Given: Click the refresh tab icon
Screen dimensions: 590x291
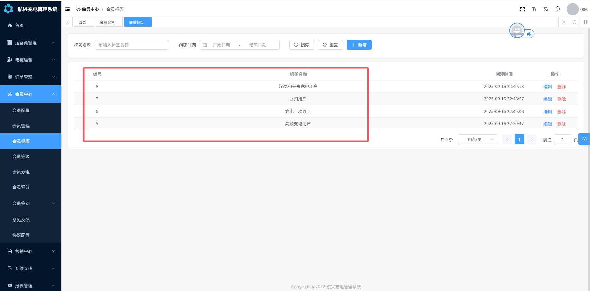Looking at the screenshot, I should (574, 22).
